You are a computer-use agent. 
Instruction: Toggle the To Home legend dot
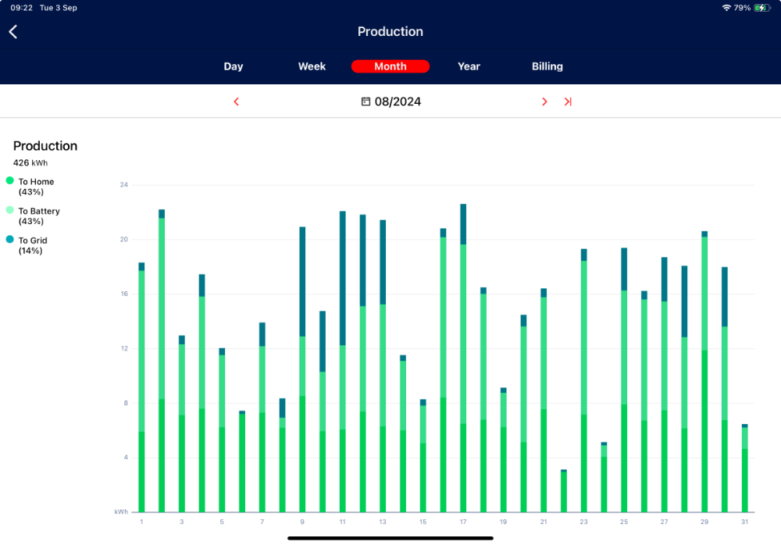pyautogui.click(x=10, y=180)
